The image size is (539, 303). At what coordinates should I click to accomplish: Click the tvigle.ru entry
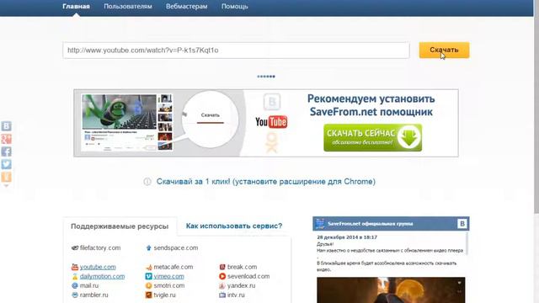coord(164,295)
